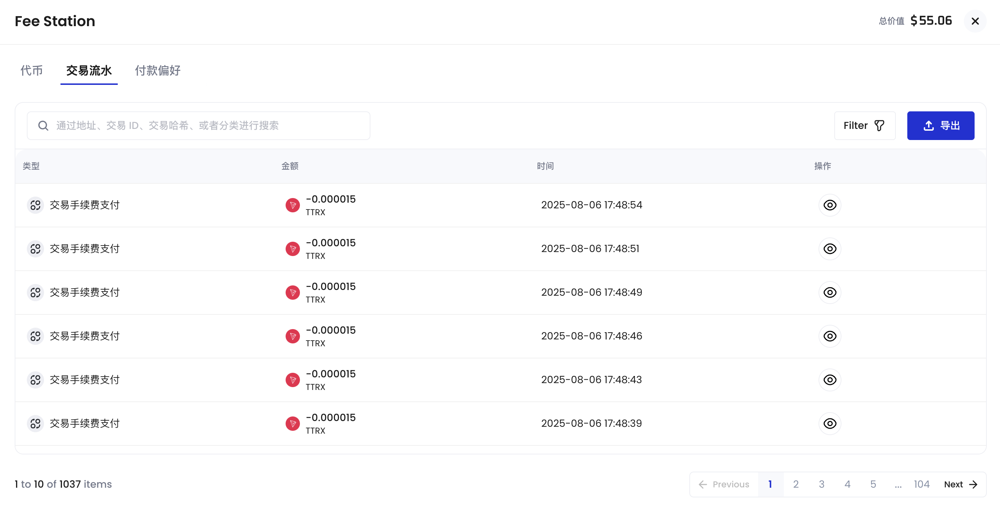View the 17:48:39 transaction details
The image size is (1000, 511).
pos(830,423)
